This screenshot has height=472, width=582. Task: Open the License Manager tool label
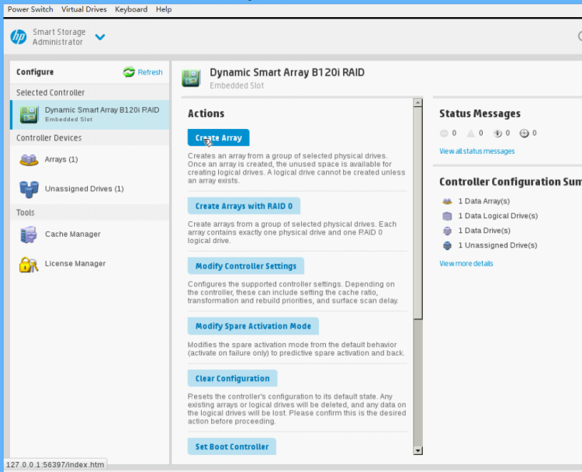click(x=75, y=263)
